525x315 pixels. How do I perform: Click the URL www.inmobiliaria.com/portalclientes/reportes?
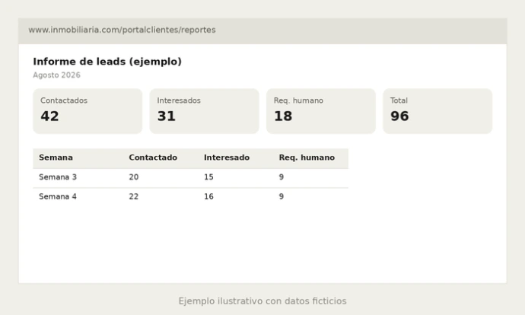click(x=122, y=30)
